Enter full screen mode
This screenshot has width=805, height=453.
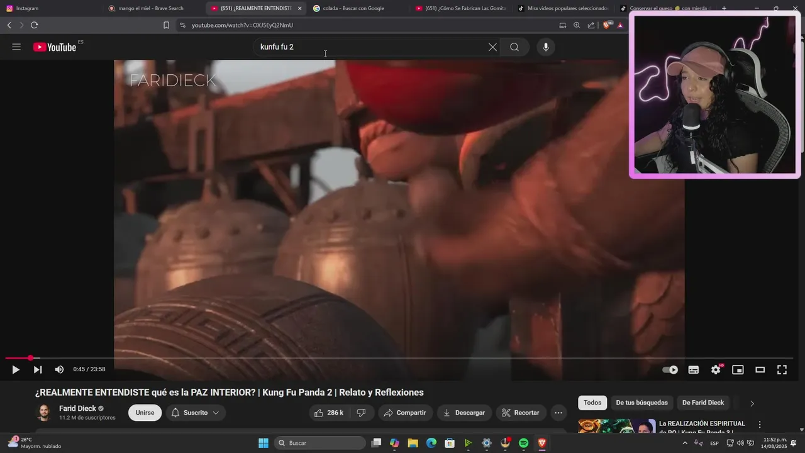[x=782, y=370]
